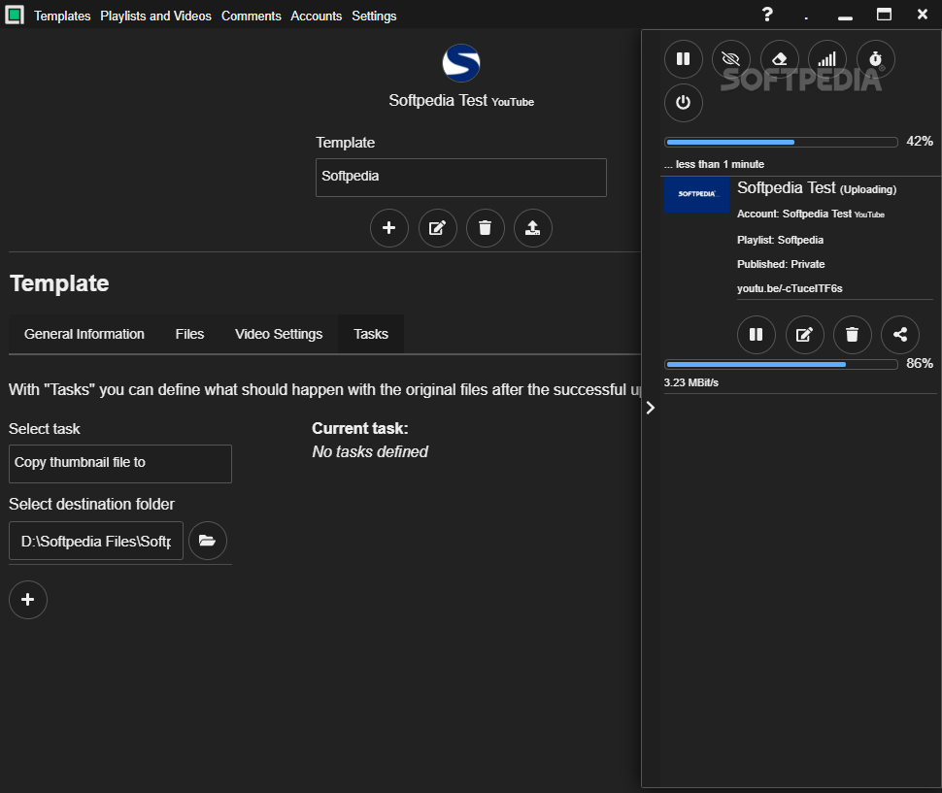Image resolution: width=942 pixels, height=793 pixels.
Task: Edit the Softpedia Test upload
Action: (x=805, y=334)
